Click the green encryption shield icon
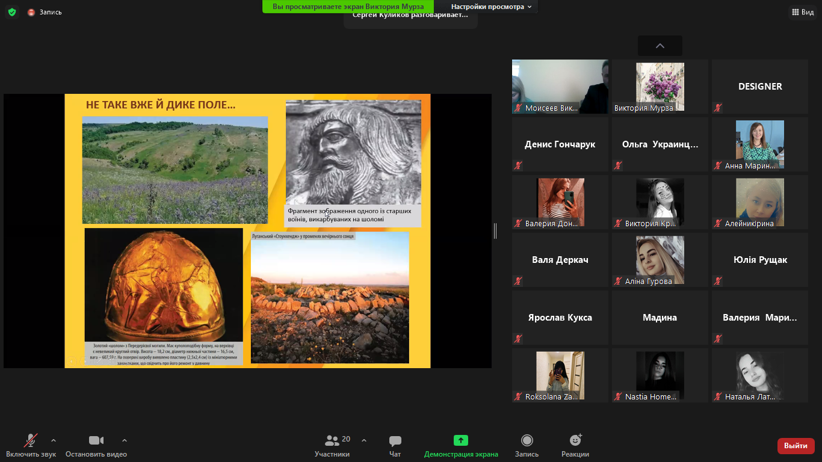The width and height of the screenshot is (822, 462). click(x=12, y=12)
